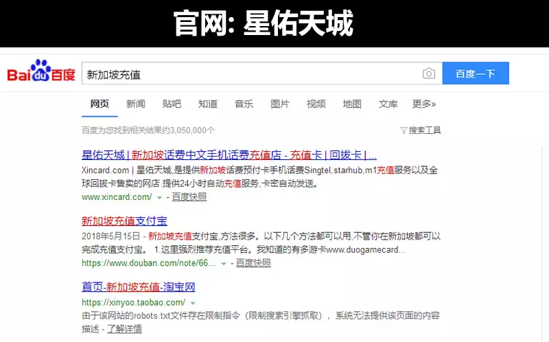Screen dimensions: 549x342
Task: Expand dropdown arrow next to douban URL
Action: click(x=224, y=264)
